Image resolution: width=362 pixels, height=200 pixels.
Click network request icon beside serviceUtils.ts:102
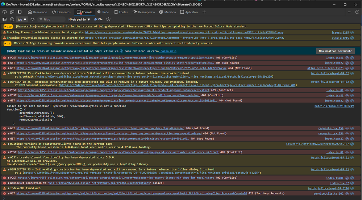click(347, 194)
